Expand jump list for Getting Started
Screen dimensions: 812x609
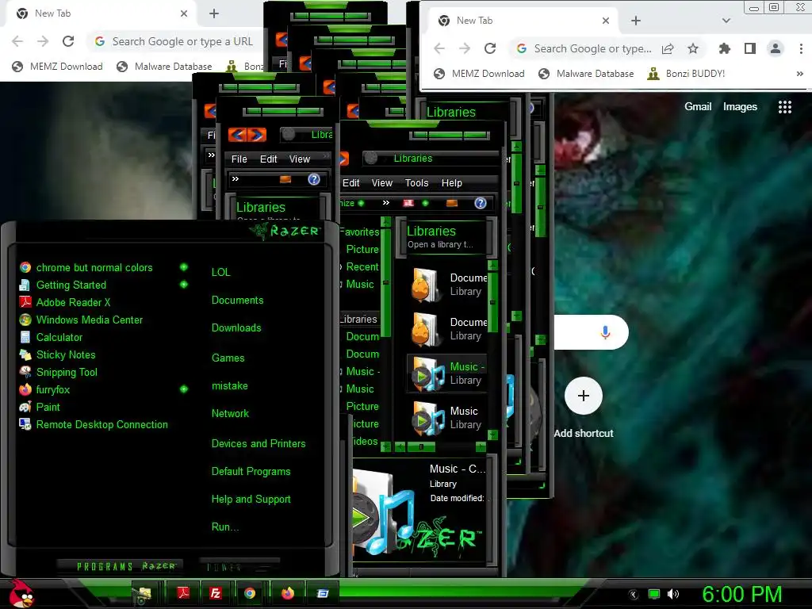click(x=183, y=285)
